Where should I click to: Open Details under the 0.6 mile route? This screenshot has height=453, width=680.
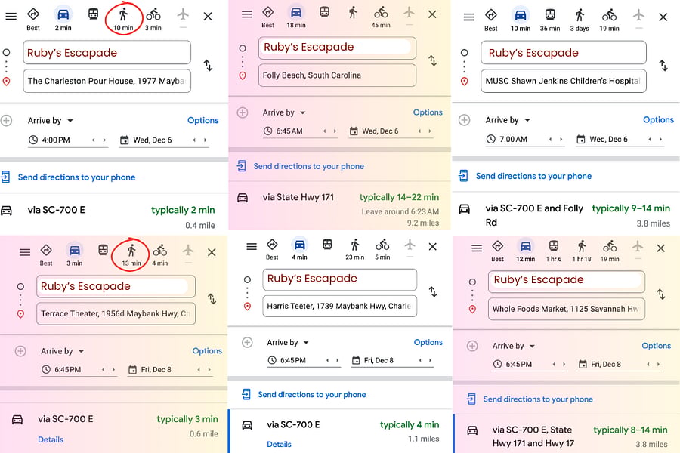(51, 439)
